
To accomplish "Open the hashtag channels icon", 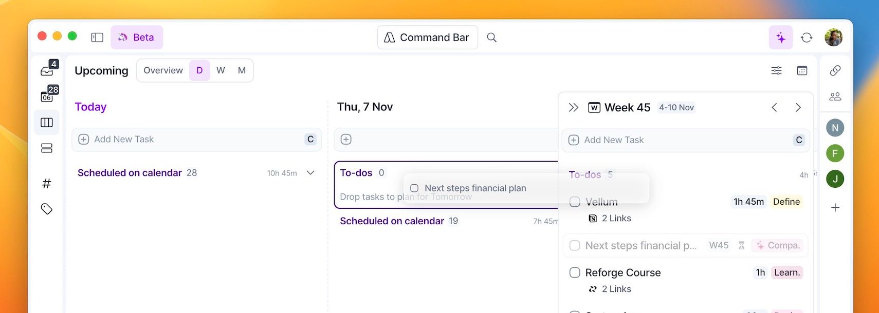I will click(x=47, y=183).
